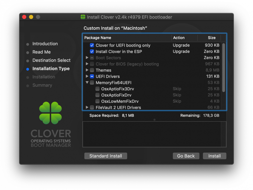Expand the Themes group
Image resolution: width=253 pixels, height=190 pixels.
[x=87, y=70]
